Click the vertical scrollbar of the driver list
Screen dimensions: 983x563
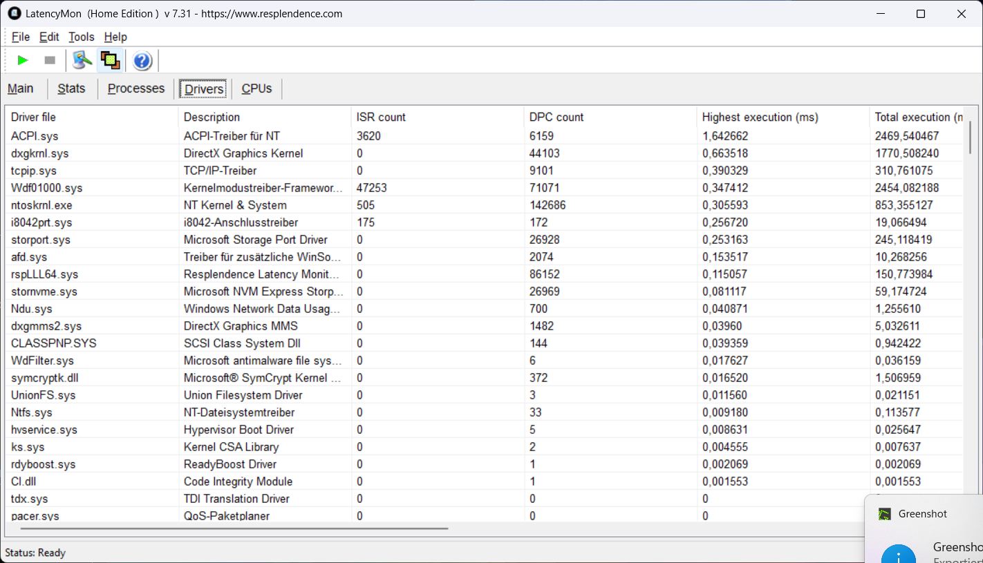[x=971, y=137]
